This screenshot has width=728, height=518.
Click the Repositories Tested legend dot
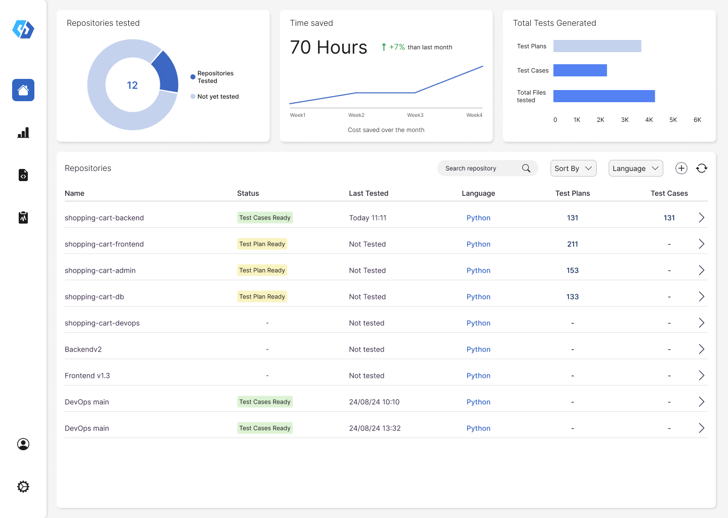tap(193, 77)
